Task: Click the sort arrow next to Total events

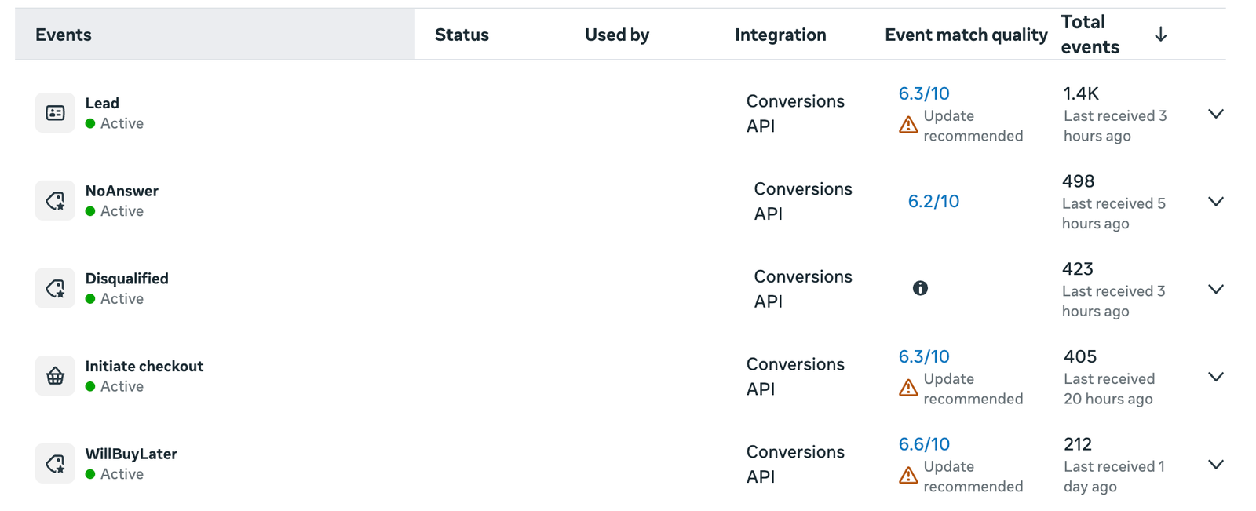Action: point(1160,35)
